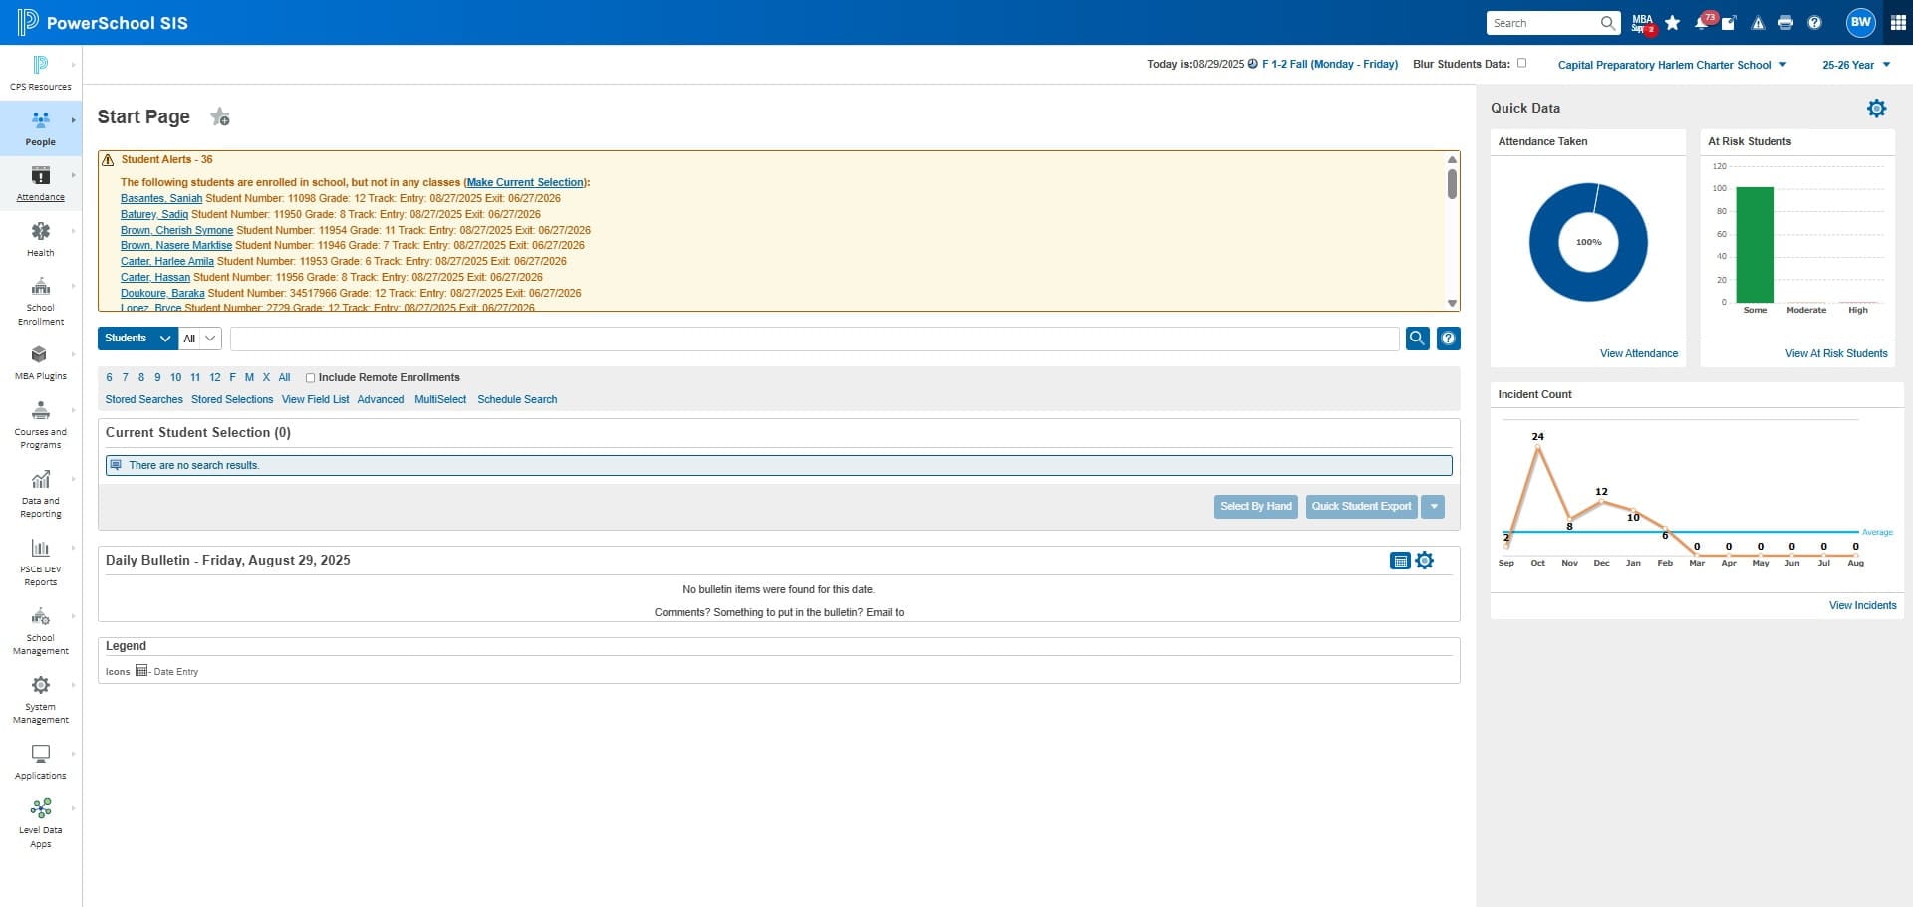This screenshot has height=907, width=1913.
Task: Filter students by letter M
Action: tap(249, 378)
